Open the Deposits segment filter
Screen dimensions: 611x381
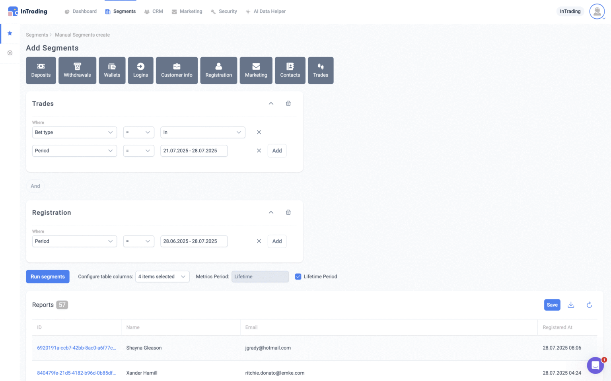[x=41, y=70]
